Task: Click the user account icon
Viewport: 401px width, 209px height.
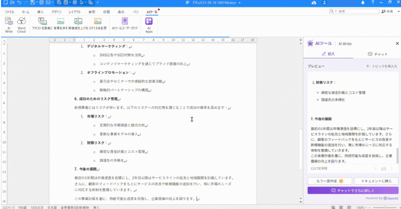Action: [x=324, y=2]
